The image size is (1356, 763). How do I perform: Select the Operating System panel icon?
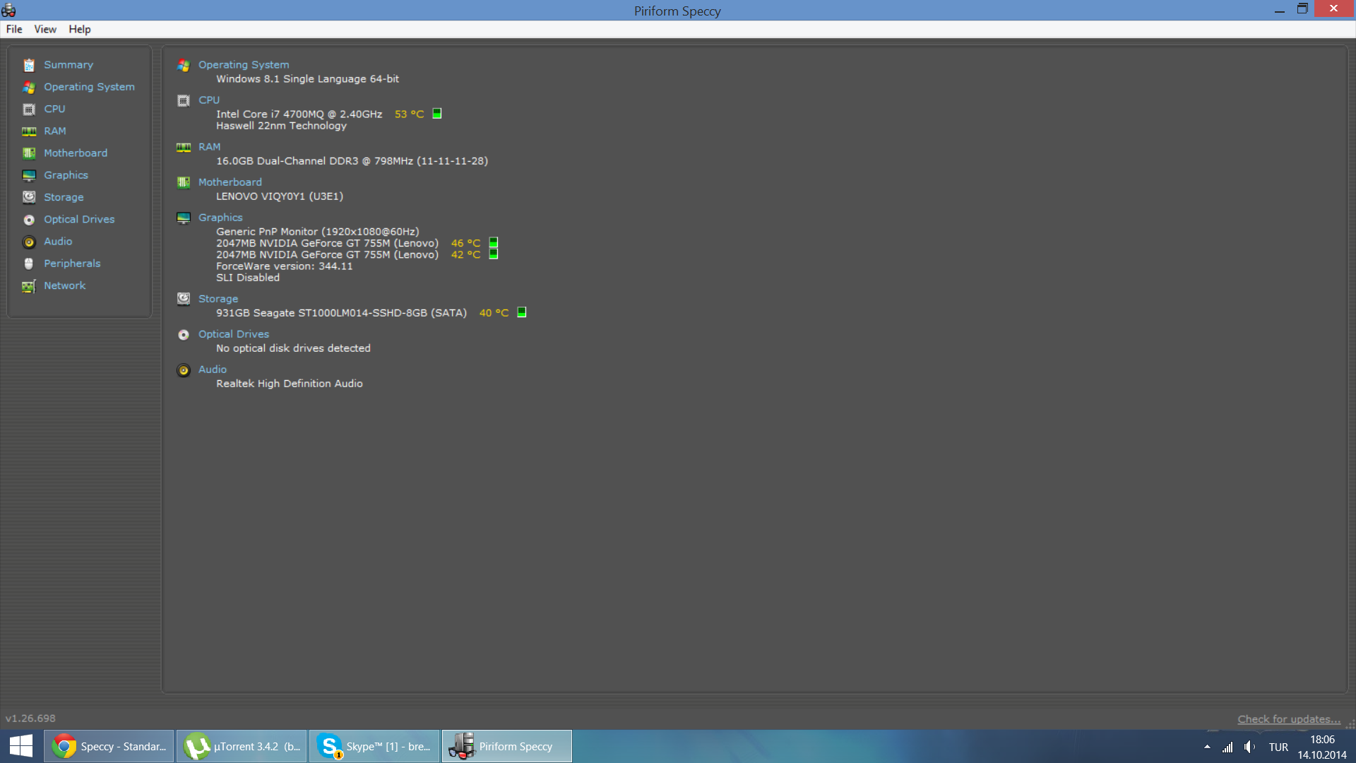[x=29, y=87]
